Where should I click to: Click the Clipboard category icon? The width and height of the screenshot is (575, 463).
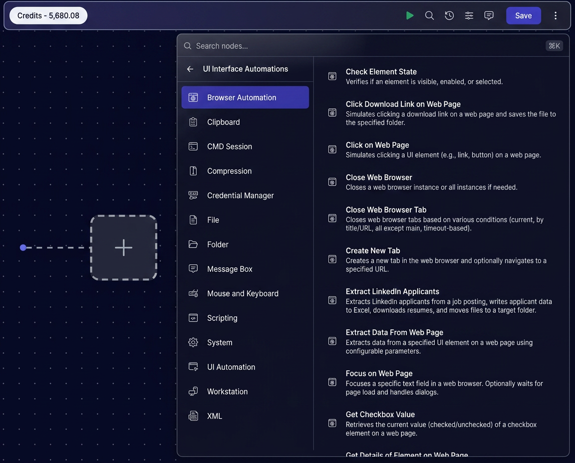[193, 122]
